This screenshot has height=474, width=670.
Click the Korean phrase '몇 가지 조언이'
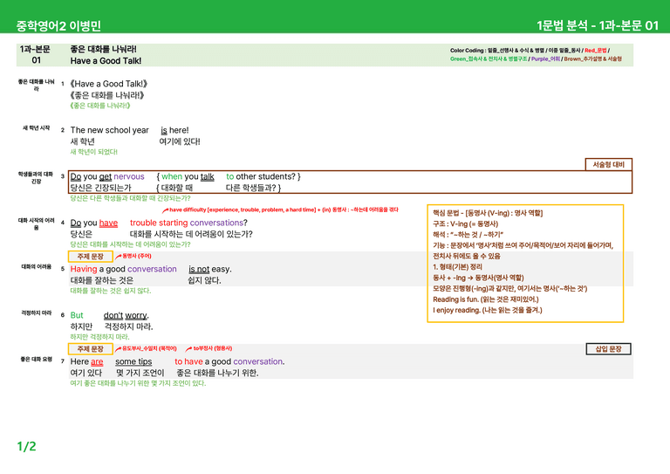[140, 373]
